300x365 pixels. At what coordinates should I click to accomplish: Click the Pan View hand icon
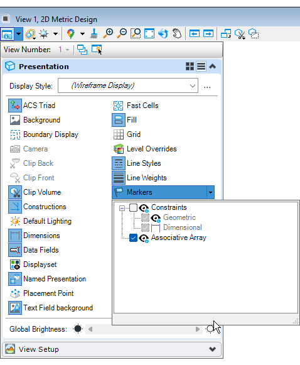point(177,33)
